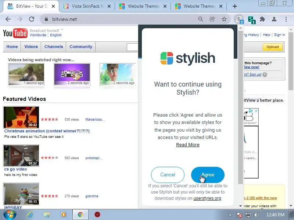
Task: Switch to the first Website Themes tab
Action: 143,6
